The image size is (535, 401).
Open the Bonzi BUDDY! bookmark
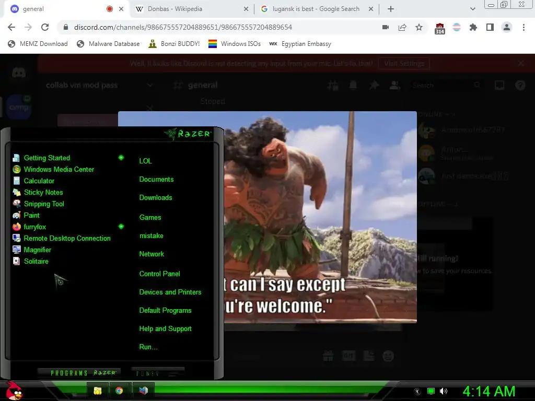click(174, 44)
